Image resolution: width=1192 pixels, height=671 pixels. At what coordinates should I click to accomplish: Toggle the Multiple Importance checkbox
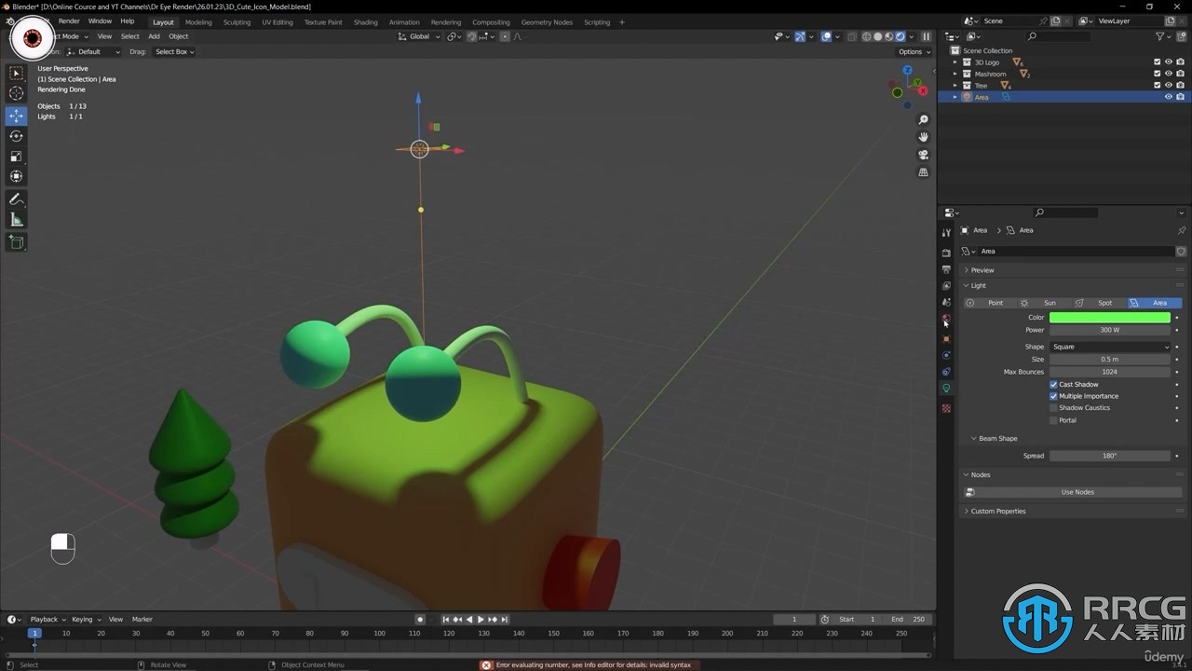click(1053, 396)
